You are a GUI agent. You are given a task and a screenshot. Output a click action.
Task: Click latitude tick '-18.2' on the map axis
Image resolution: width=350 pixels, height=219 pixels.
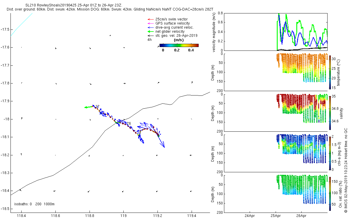coord(5,155)
